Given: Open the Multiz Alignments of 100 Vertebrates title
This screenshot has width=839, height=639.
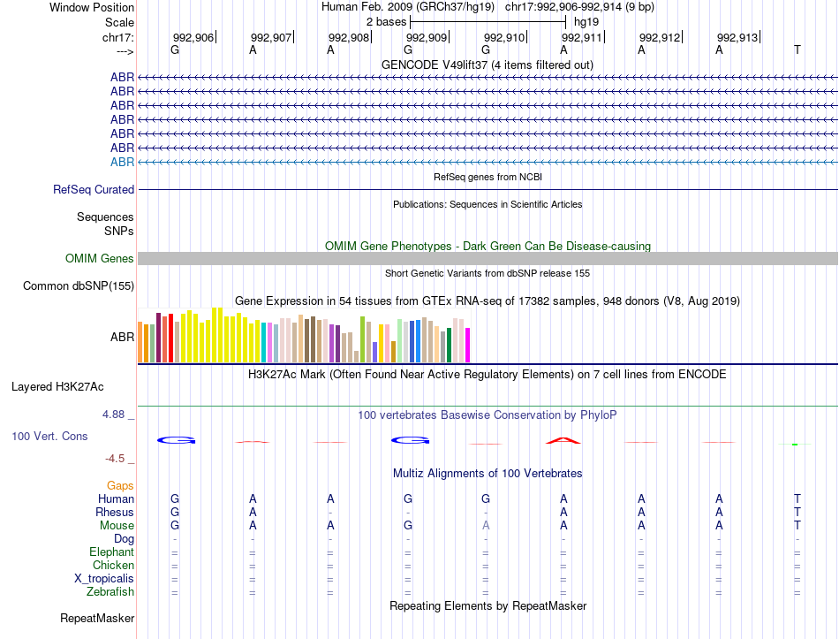Looking at the screenshot, I should (488, 474).
